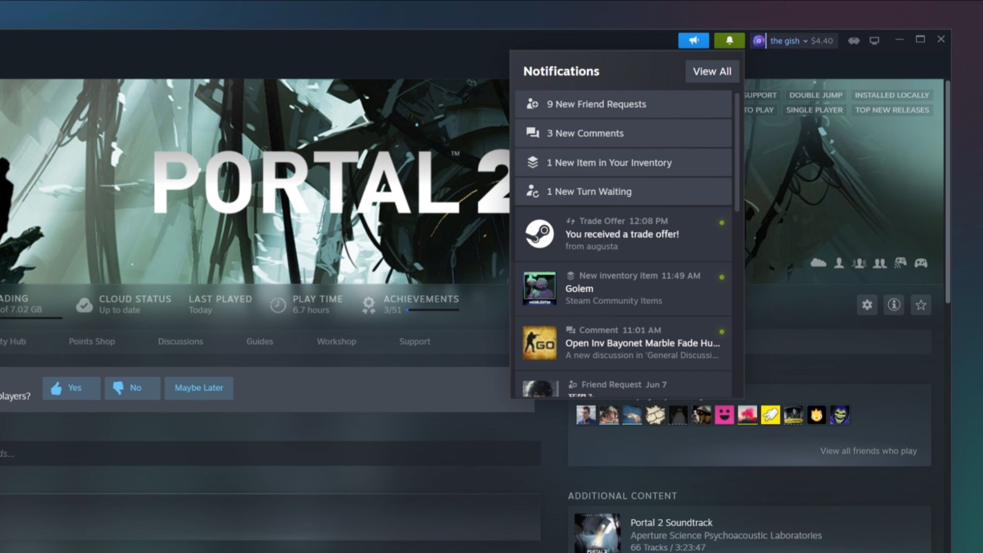Screen dimensions: 983x553
Task: Select View All notifications button
Action: (x=712, y=71)
